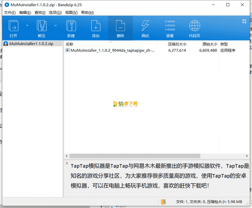This screenshot has height=208, width=252.
Task: Click the horizontal scrollbar left arrow
Action: (x=67, y=156)
